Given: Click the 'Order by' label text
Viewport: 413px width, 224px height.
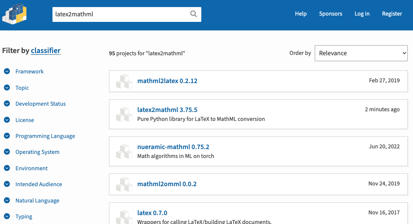Looking at the screenshot, I should pyautogui.click(x=300, y=53).
